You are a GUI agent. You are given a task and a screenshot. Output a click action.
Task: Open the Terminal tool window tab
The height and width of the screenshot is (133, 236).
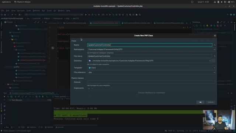[49, 127]
